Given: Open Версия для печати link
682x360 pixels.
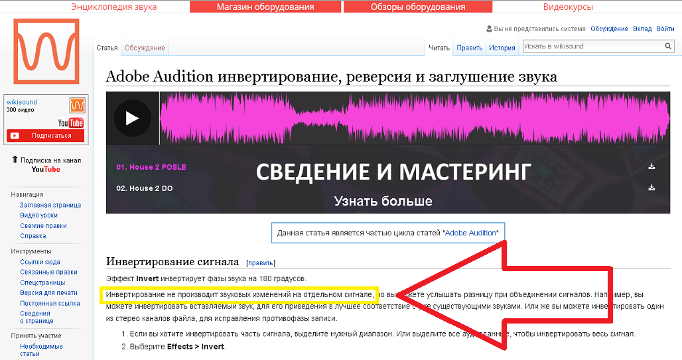Looking at the screenshot, I should pos(48,292).
